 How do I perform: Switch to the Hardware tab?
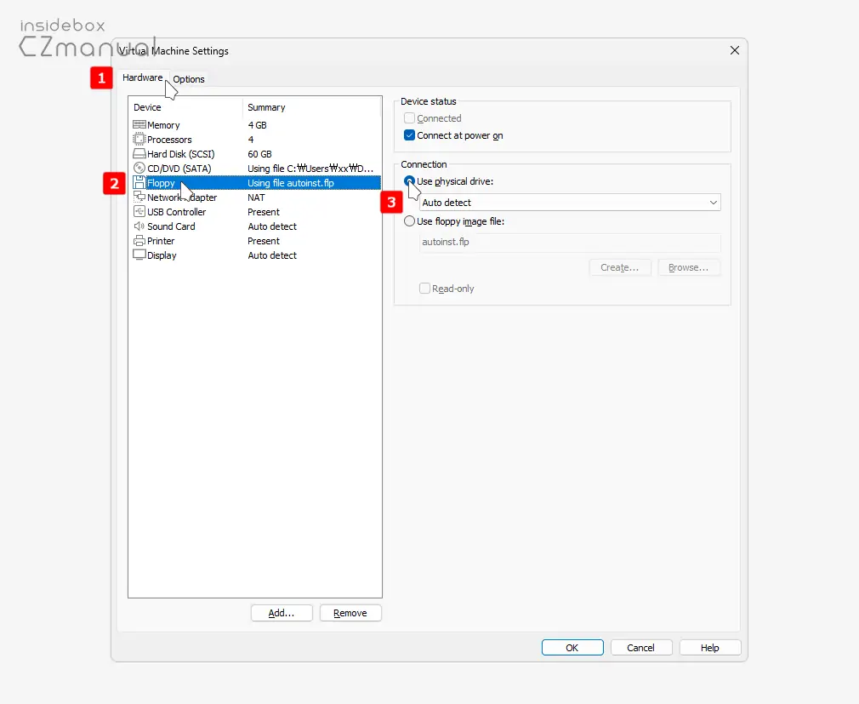point(142,77)
